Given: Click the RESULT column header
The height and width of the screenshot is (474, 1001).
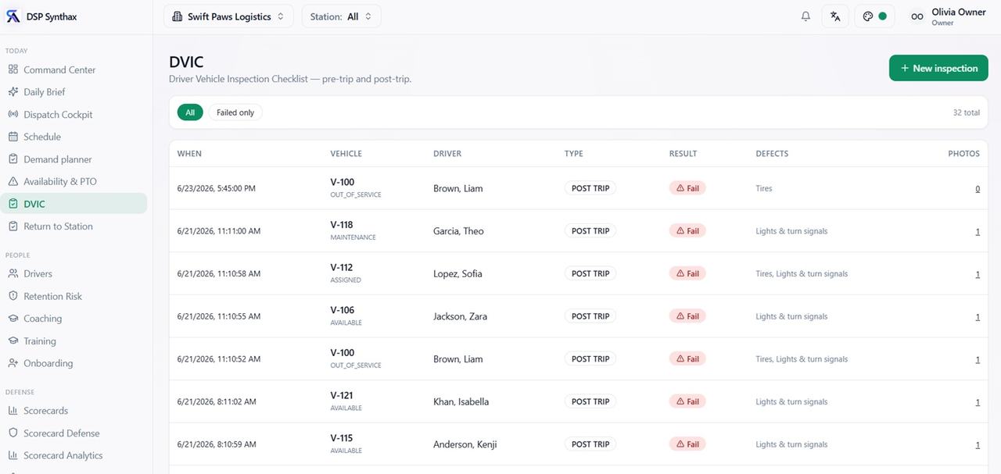Looking at the screenshot, I should click(683, 154).
